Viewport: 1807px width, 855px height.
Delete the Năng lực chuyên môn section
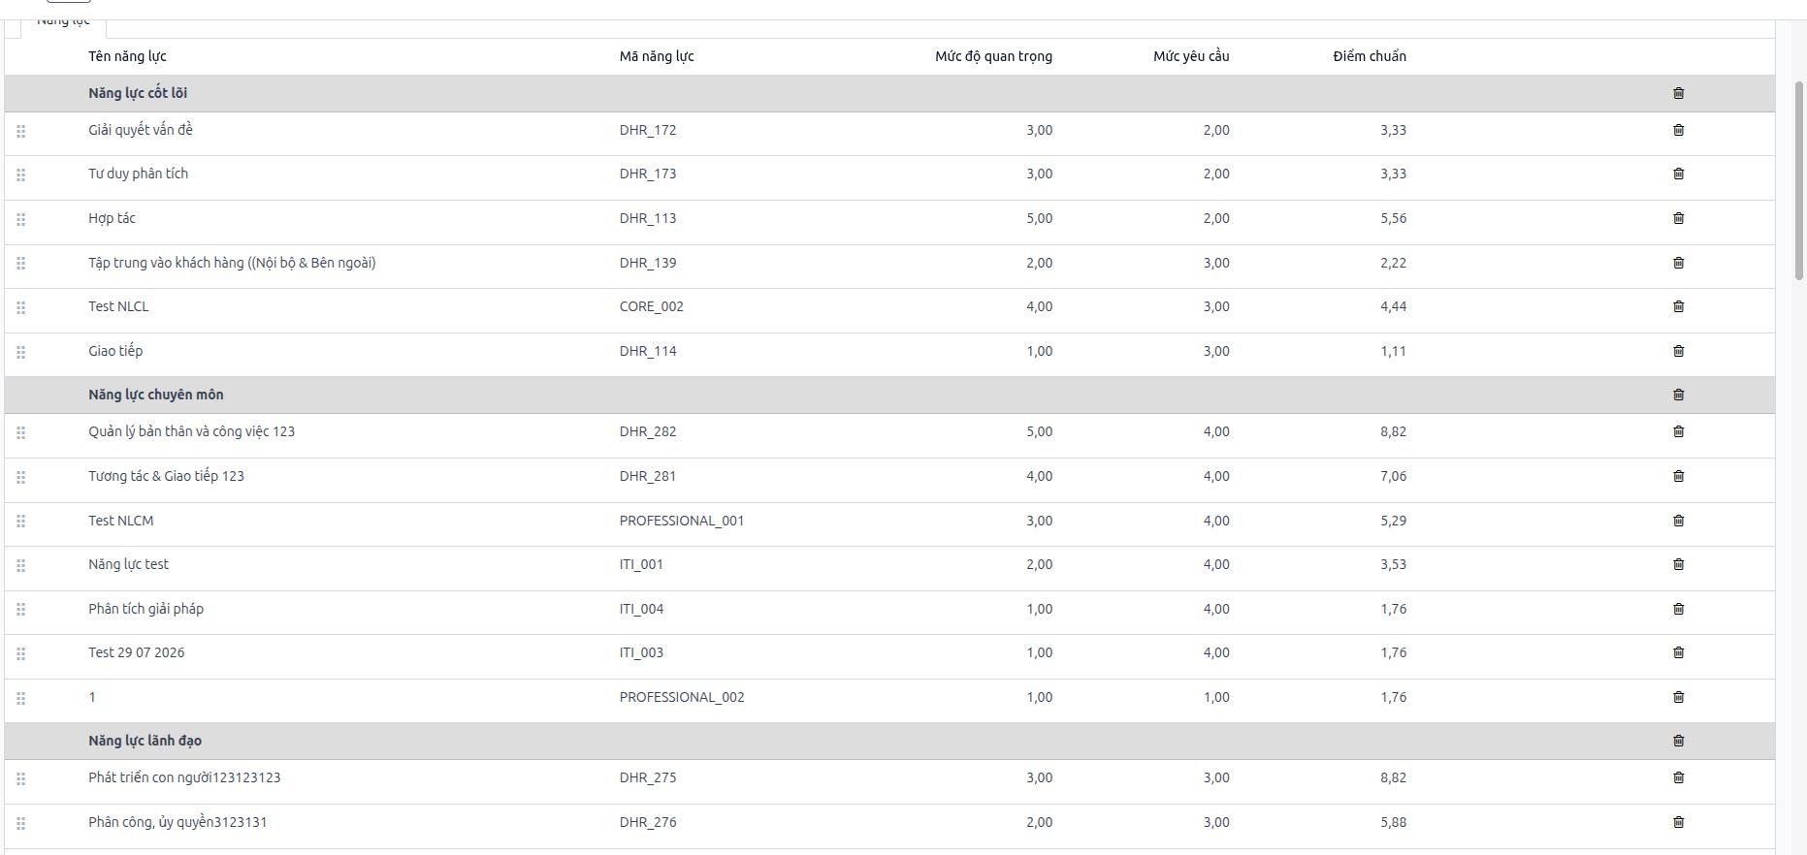click(x=1678, y=395)
